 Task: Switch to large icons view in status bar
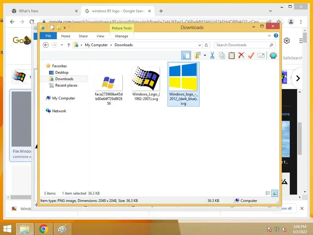[x=275, y=193]
